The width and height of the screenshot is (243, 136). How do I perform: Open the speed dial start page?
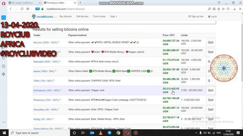(x=28, y=9)
